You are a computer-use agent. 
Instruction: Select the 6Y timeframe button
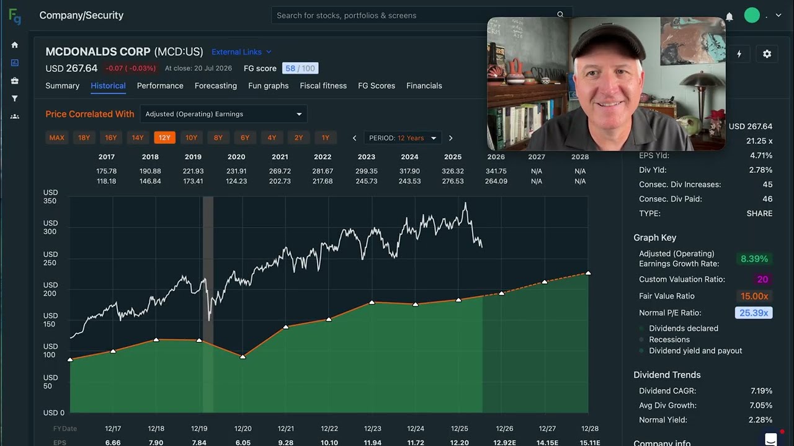245,138
